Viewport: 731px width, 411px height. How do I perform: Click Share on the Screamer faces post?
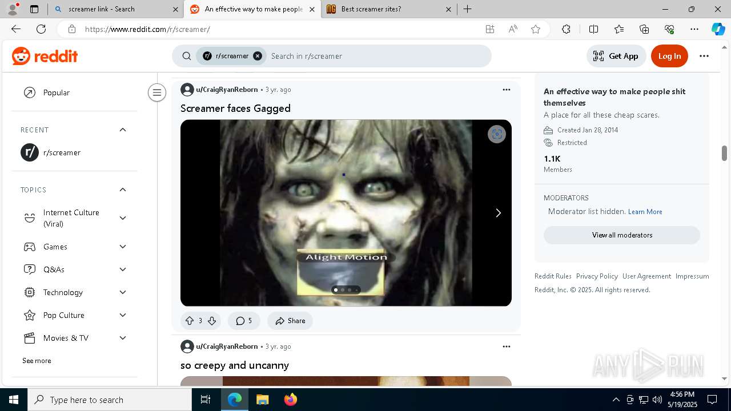click(x=290, y=321)
